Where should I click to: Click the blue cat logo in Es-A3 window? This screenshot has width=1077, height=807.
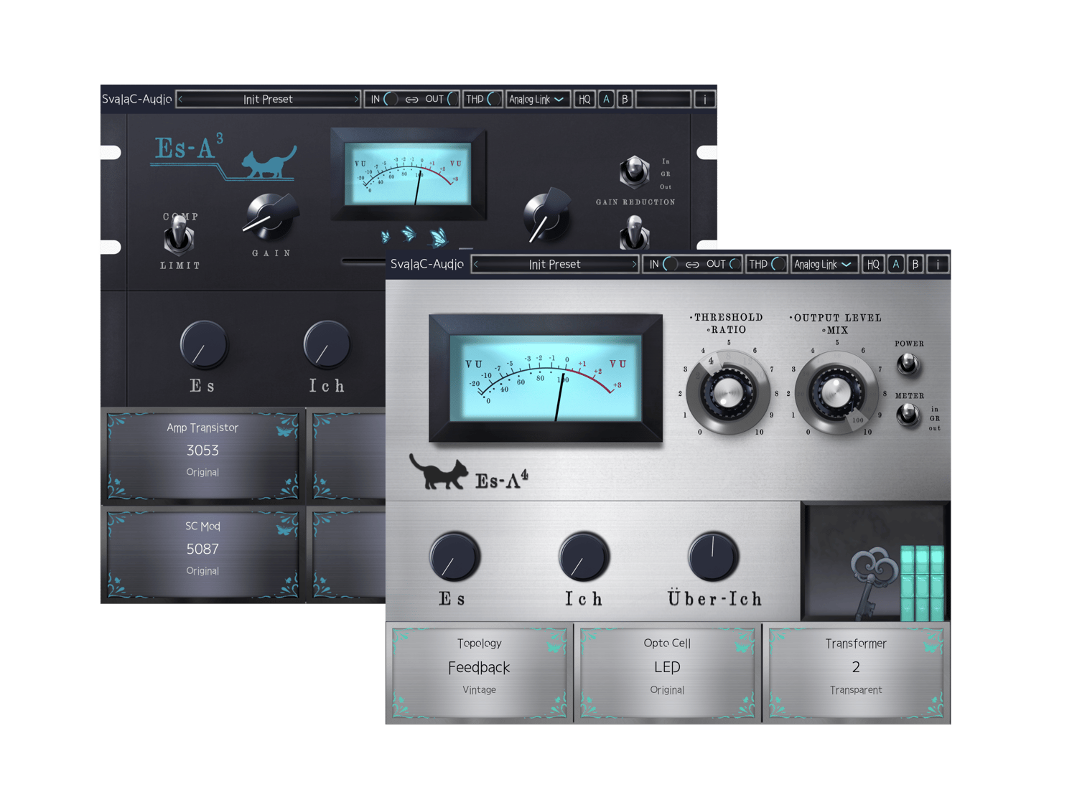[269, 162]
